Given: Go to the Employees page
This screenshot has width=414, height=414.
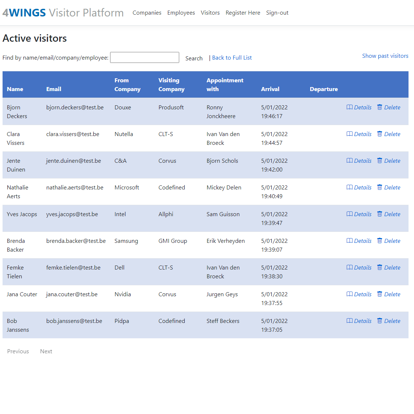Looking at the screenshot, I should pyautogui.click(x=181, y=13).
